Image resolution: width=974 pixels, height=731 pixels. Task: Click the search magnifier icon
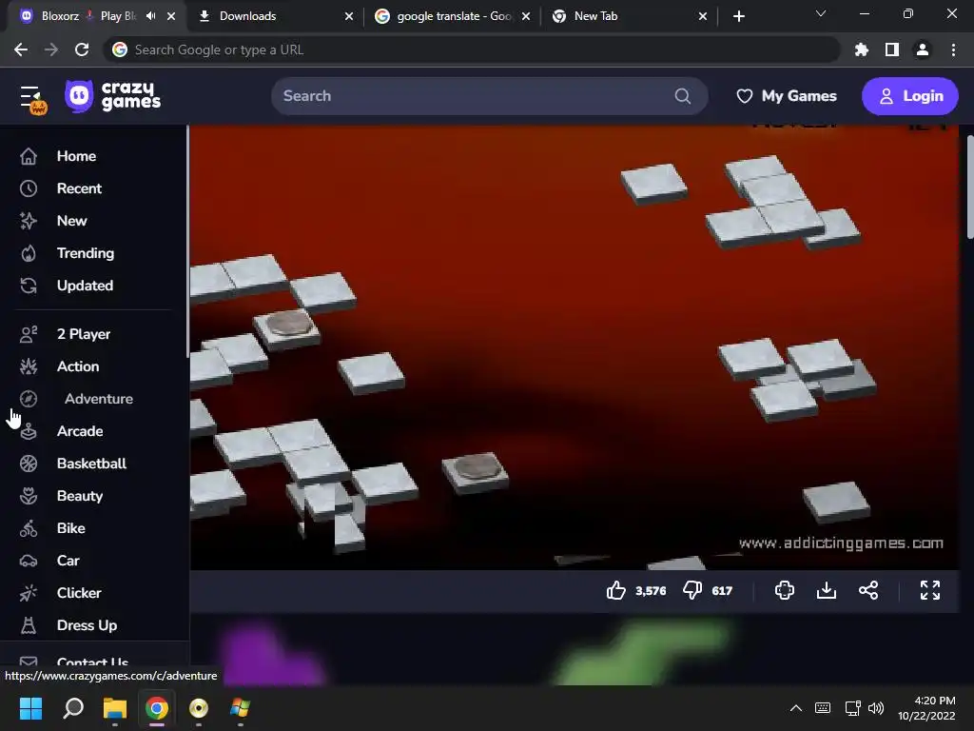682,96
